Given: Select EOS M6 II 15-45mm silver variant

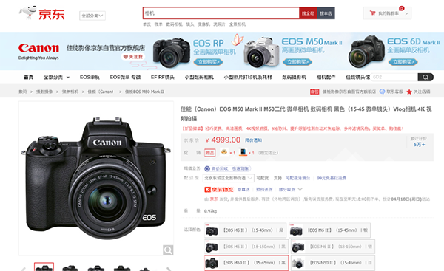Looking at the screenshot, I should click(329, 230).
